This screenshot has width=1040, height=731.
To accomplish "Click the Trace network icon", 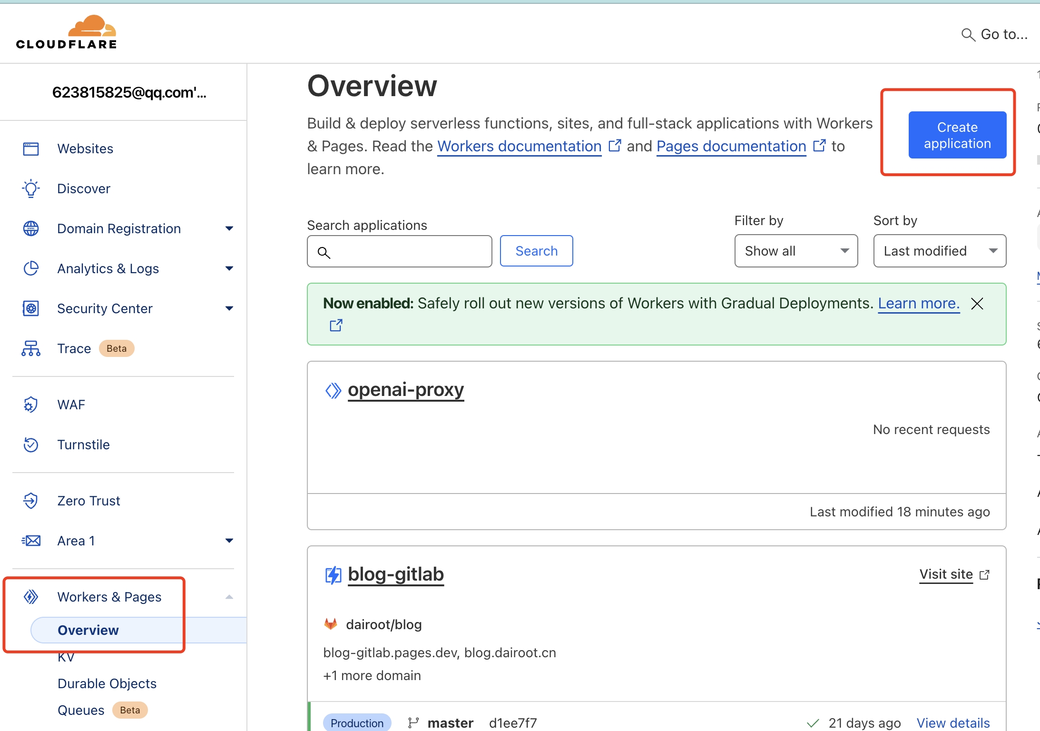I will point(31,349).
